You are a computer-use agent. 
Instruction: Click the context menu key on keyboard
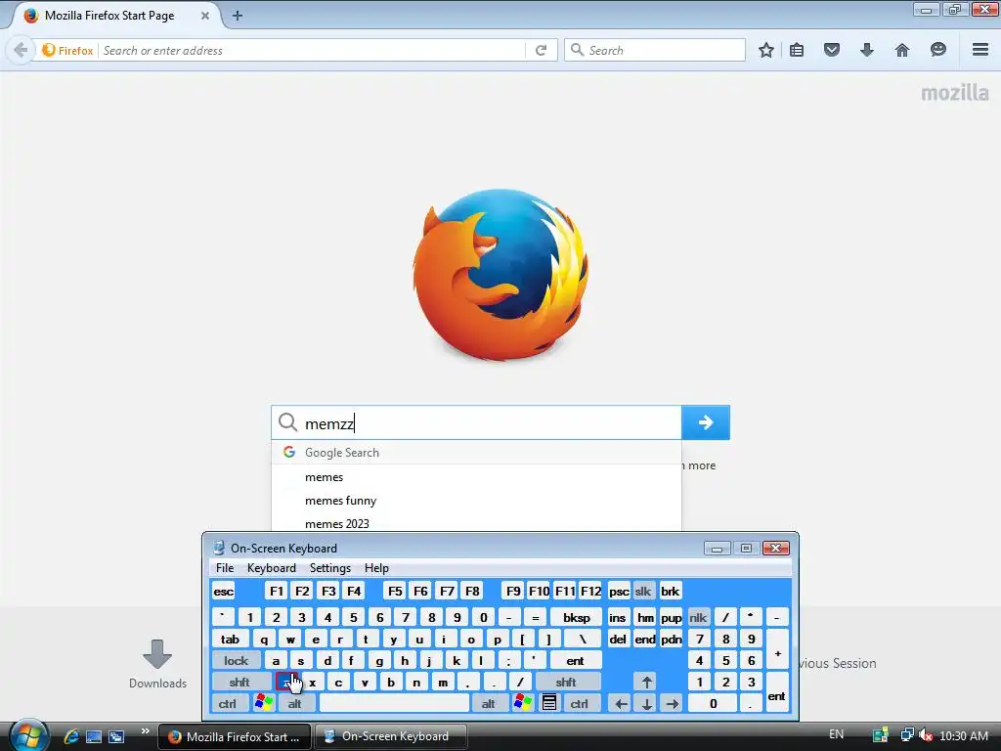[549, 704]
